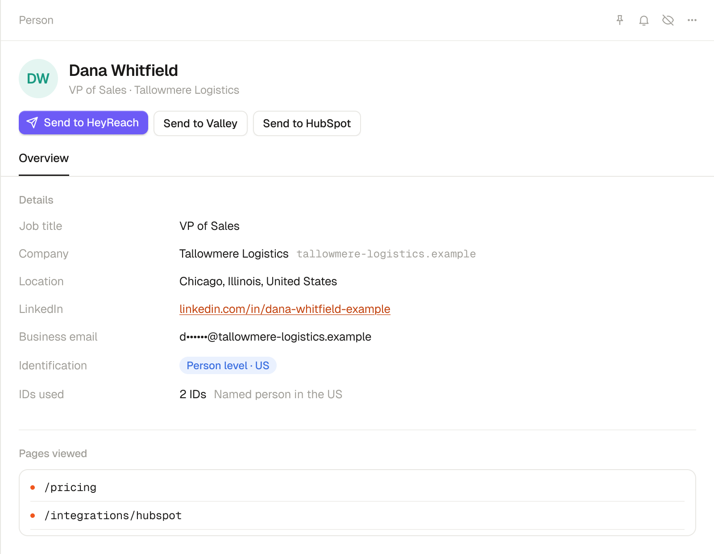This screenshot has height=554, width=714.
Task: Click the Dana Whitfield name heading
Action: pos(124,71)
